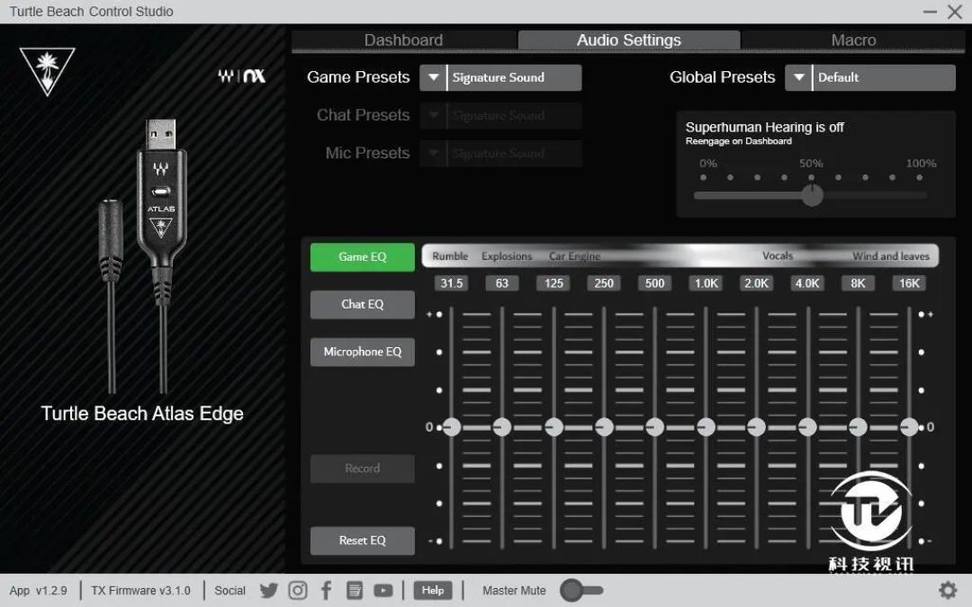Toggle the Master Mute switch
The image size is (972, 607).
(580, 590)
